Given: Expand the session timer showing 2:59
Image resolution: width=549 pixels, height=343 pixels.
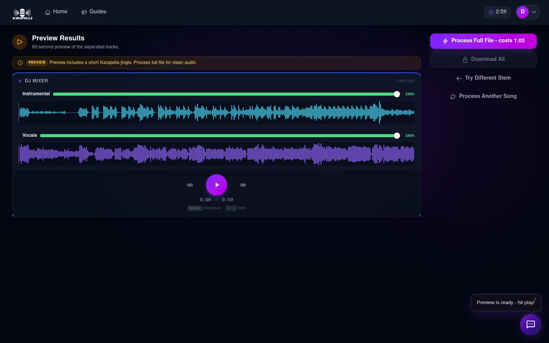Looking at the screenshot, I should pyautogui.click(x=497, y=12).
